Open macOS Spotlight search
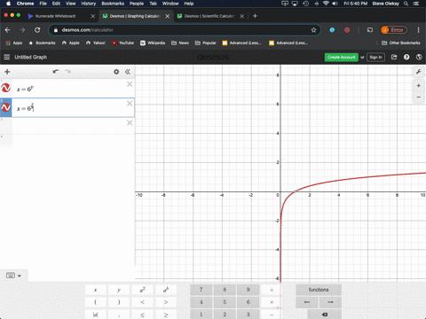The image size is (426, 319). click(x=406, y=4)
